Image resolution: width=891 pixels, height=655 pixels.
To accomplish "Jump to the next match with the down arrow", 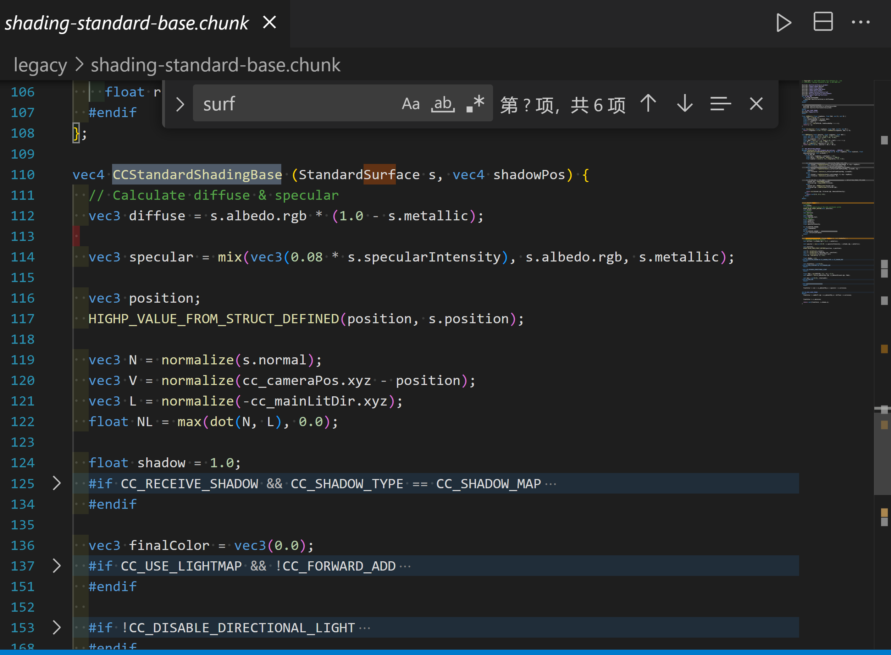I will [685, 104].
